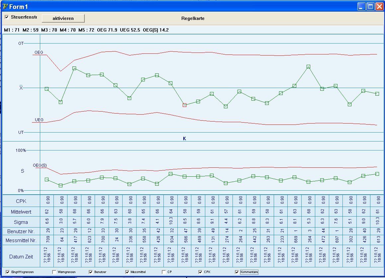The image size is (385, 278).
Task: Click the last green data point on S chart
Action: [377, 174]
